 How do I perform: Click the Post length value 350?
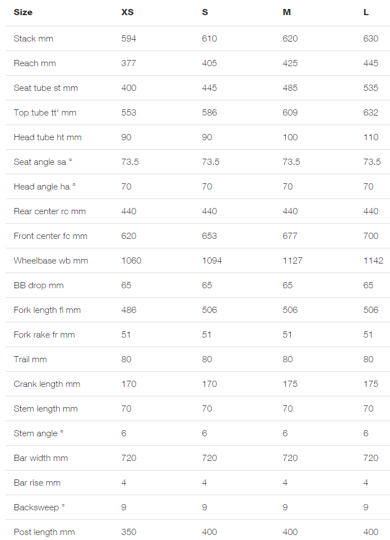pos(129,532)
